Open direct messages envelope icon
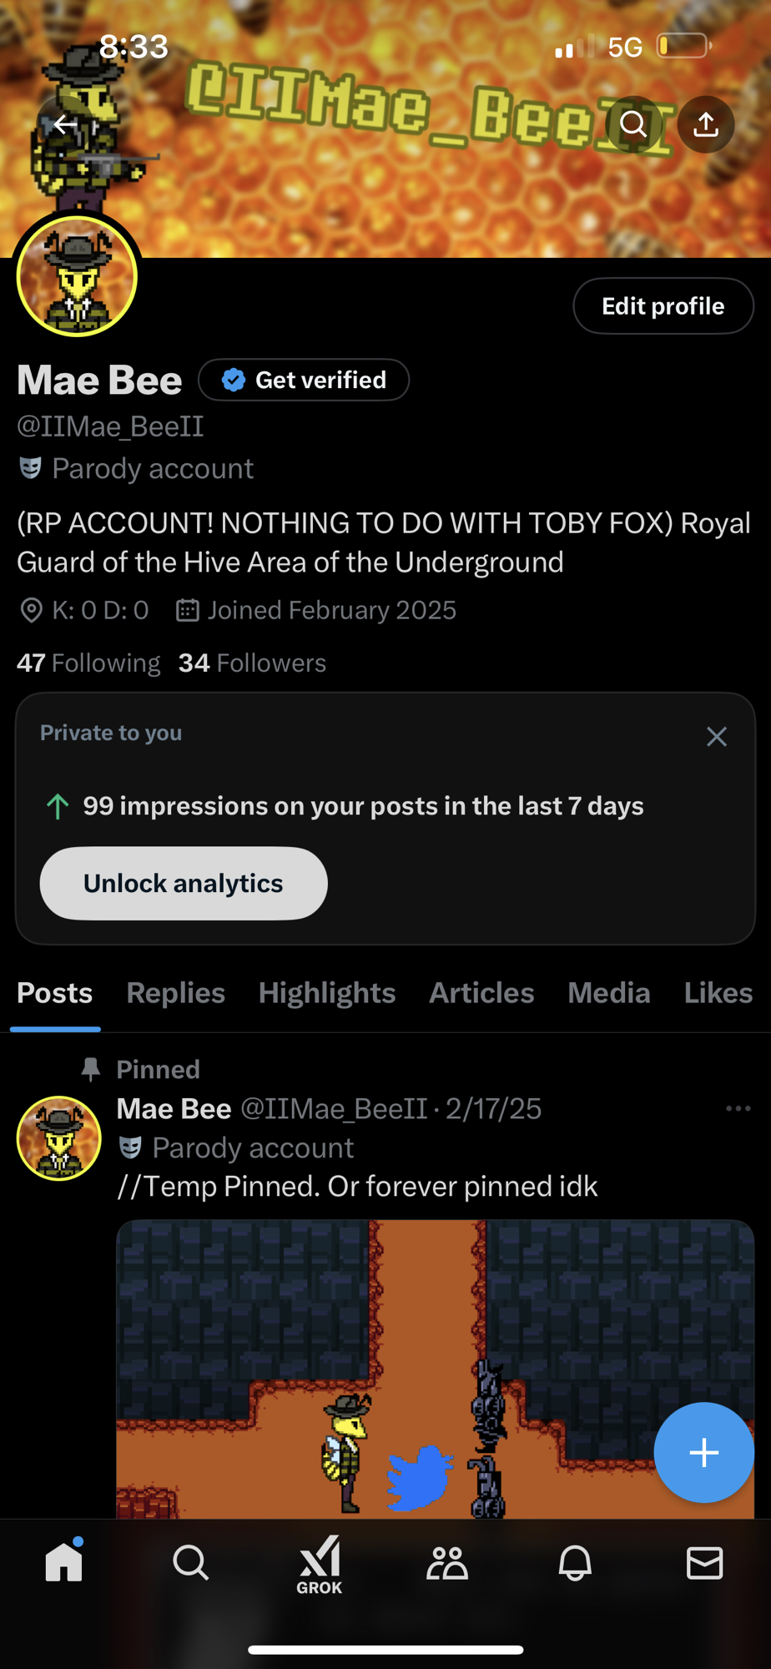 coord(704,1563)
